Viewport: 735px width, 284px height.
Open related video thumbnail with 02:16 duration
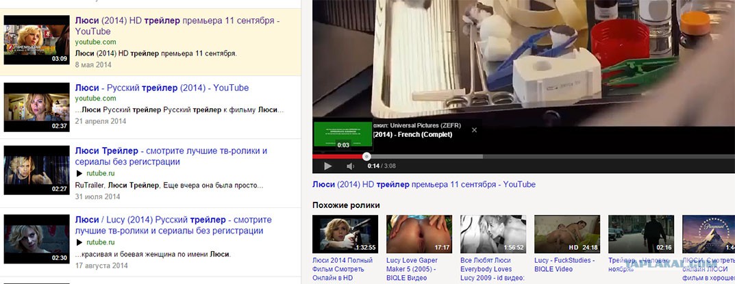[x=641, y=234]
